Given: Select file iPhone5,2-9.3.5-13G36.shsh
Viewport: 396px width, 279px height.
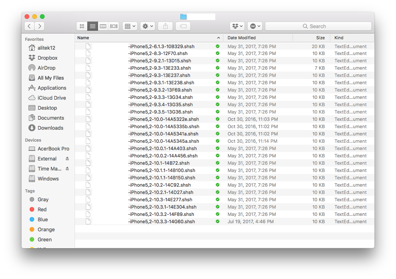Looking at the screenshot, I should [x=225, y=112].
